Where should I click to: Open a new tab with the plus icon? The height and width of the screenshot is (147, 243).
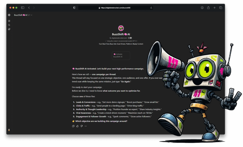click(x=214, y=8)
